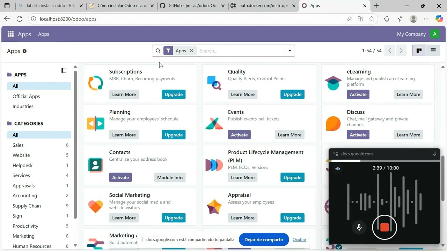Filter by Helpdesk category
Viewport: 447px width, 251px height.
39,165
